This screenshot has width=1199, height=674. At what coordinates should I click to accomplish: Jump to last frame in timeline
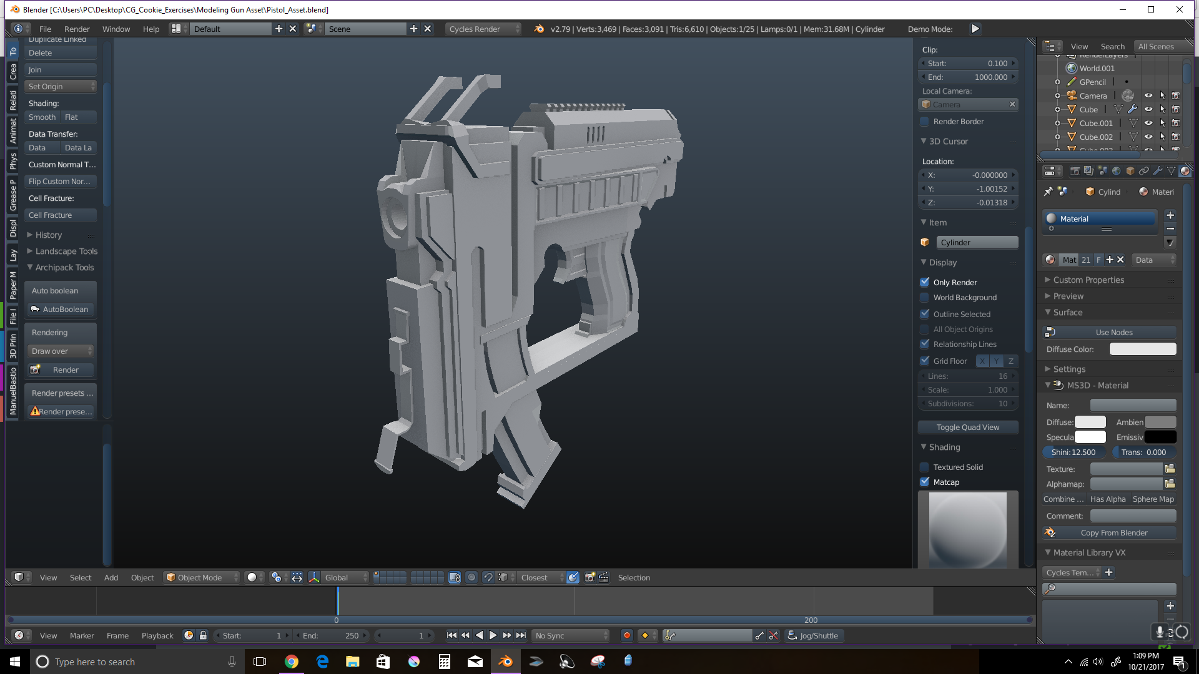click(521, 635)
